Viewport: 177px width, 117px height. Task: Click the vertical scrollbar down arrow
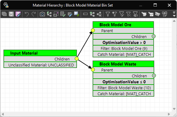tap(174, 109)
